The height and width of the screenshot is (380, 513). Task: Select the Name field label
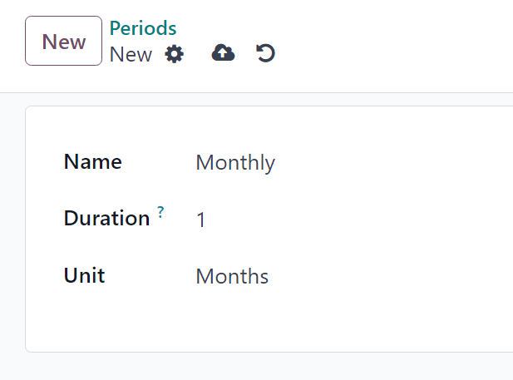[x=92, y=162]
